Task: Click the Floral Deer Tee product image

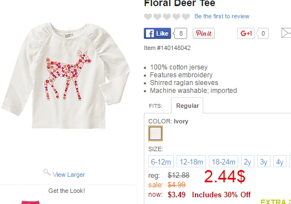Action: pyautogui.click(x=66, y=75)
